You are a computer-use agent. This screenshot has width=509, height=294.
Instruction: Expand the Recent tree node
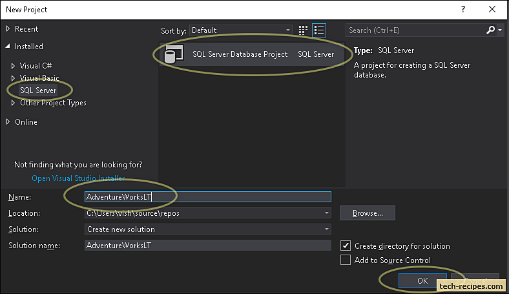tap(8, 29)
